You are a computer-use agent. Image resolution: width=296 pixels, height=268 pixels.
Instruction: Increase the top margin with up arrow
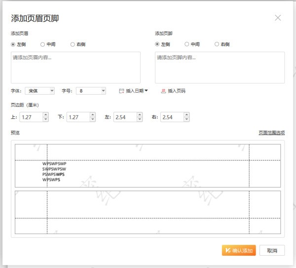[x=45, y=115]
